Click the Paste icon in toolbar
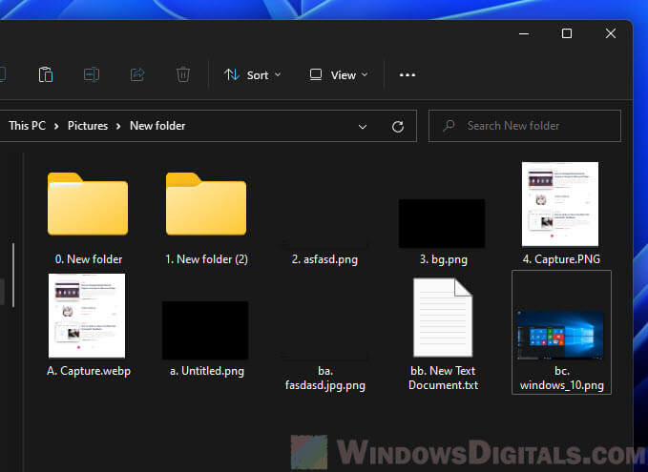The image size is (648, 472). (45, 74)
